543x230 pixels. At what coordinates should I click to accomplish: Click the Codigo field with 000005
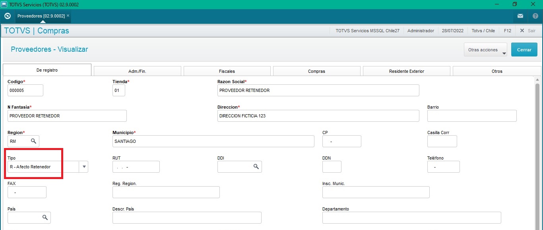click(25, 90)
